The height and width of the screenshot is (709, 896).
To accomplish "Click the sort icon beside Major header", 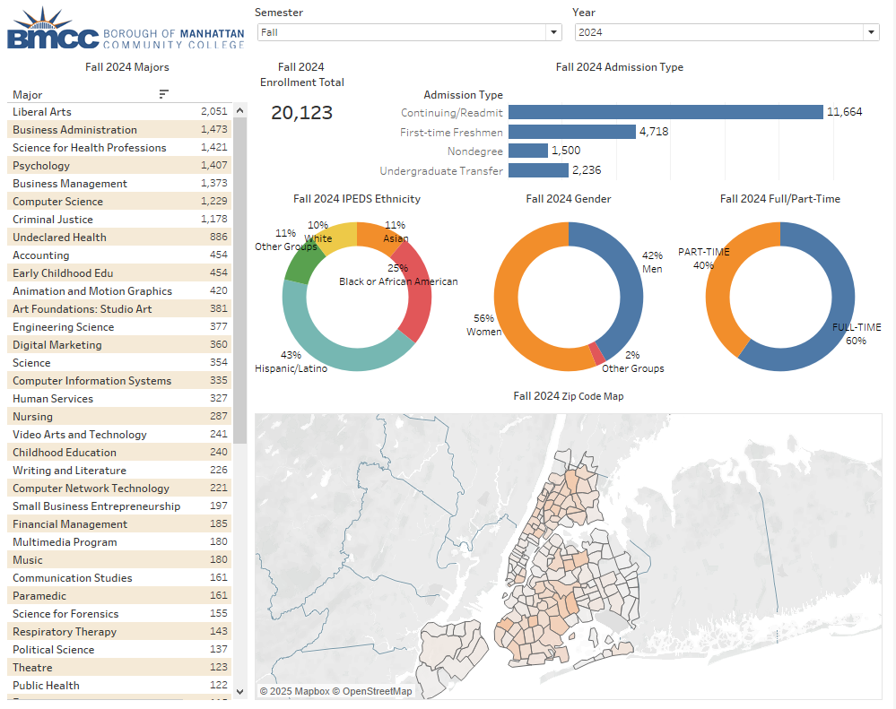I will click(x=163, y=94).
